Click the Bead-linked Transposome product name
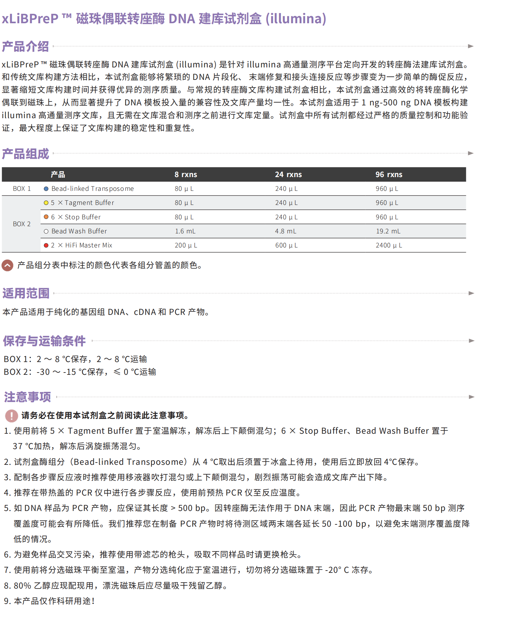 pyautogui.click(x=93, y=189)
